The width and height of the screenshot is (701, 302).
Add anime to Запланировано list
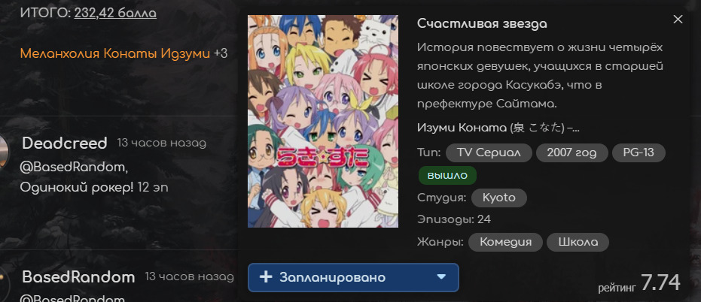pyautogui.click(x=353, y=277)
